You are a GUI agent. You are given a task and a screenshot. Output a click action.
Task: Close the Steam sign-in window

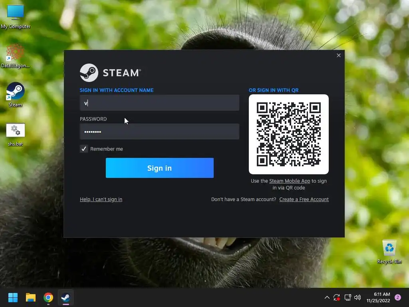(339, 55)
